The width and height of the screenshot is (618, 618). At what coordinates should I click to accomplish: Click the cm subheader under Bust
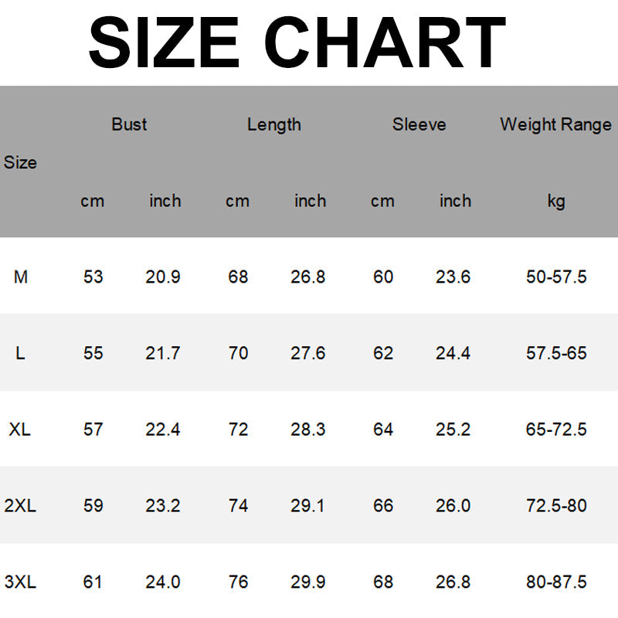tap(92, 201)
